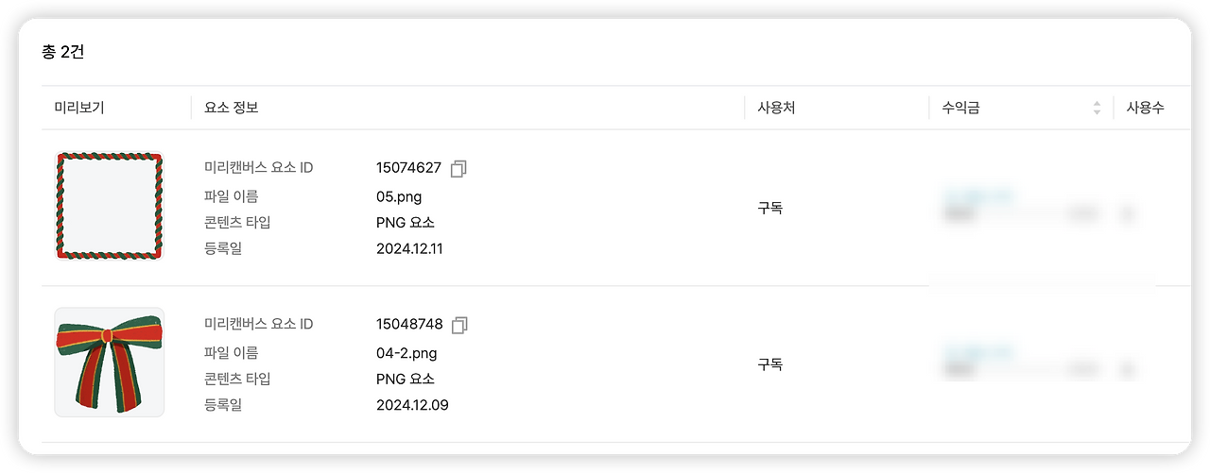Viewport: 1210px width, 473px height.
Task: Sort the 수익금 column with arrow icon
Action: pos(1097,108)
